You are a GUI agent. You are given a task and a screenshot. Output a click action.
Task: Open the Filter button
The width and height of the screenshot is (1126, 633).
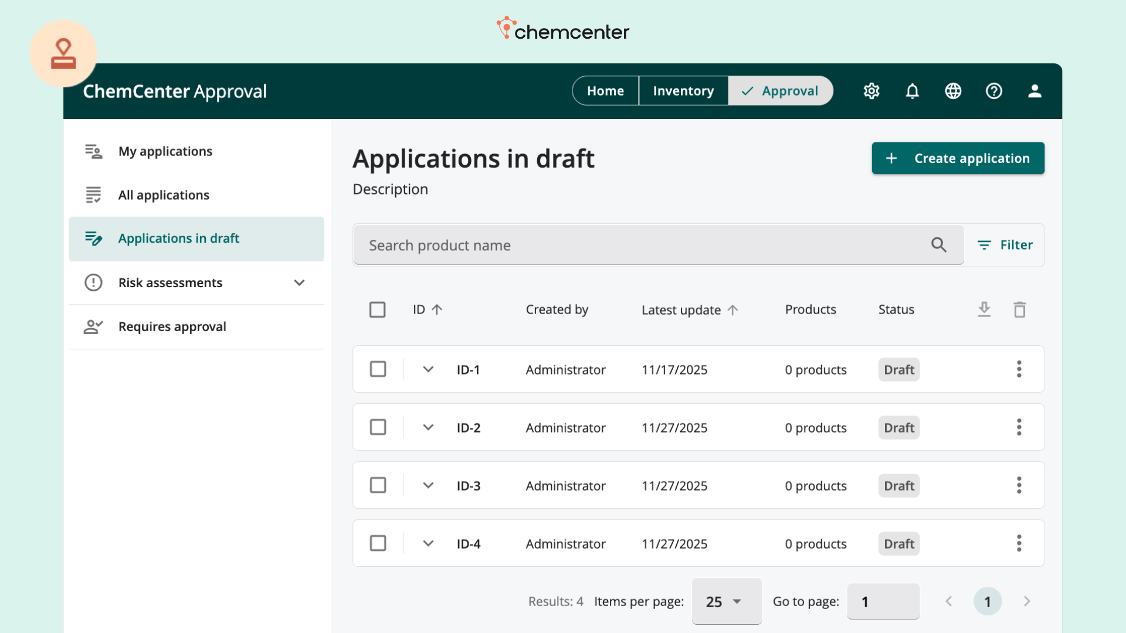point(1005,245)
